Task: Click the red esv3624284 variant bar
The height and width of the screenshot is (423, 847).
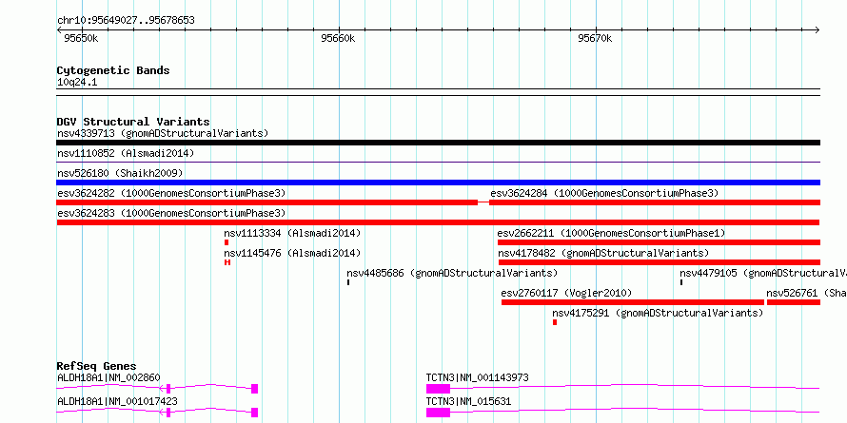Action: (x=655, y=202)
